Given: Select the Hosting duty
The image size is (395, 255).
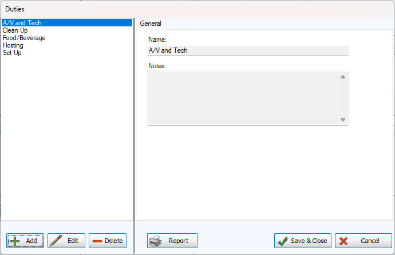Looking at the screenshot, I should tap(13, 45).
